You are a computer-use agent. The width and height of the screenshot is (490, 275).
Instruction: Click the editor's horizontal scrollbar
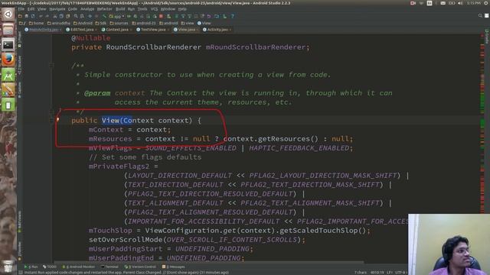(209, 263)
